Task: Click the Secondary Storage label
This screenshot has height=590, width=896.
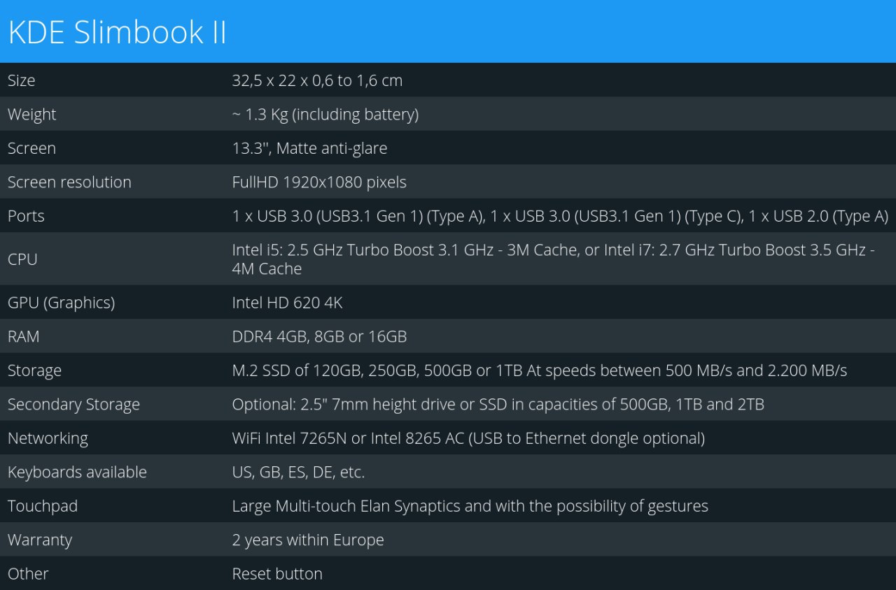Action: tap(73, 404)
